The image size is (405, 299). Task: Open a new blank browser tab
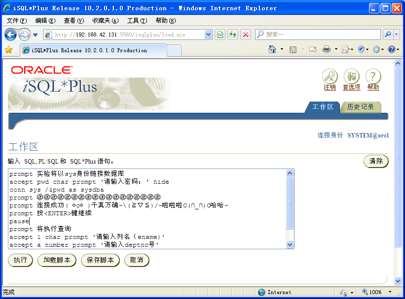click(174, 50)
